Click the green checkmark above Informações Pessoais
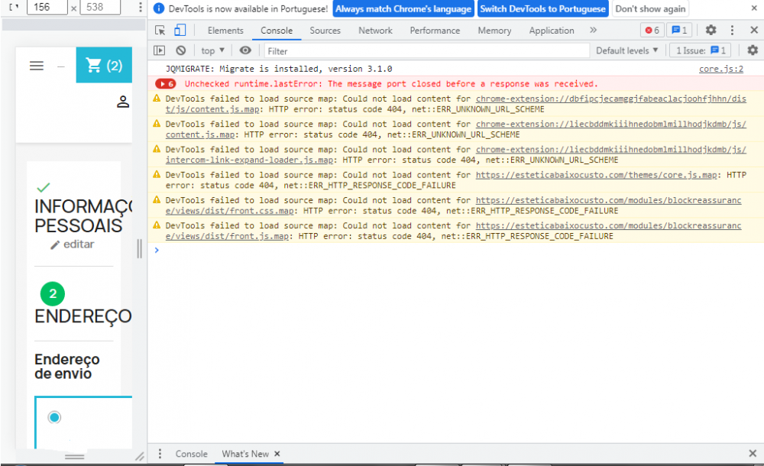Viewport: 764px width, 466px height. pyautogui.click(x=44, y=187)
